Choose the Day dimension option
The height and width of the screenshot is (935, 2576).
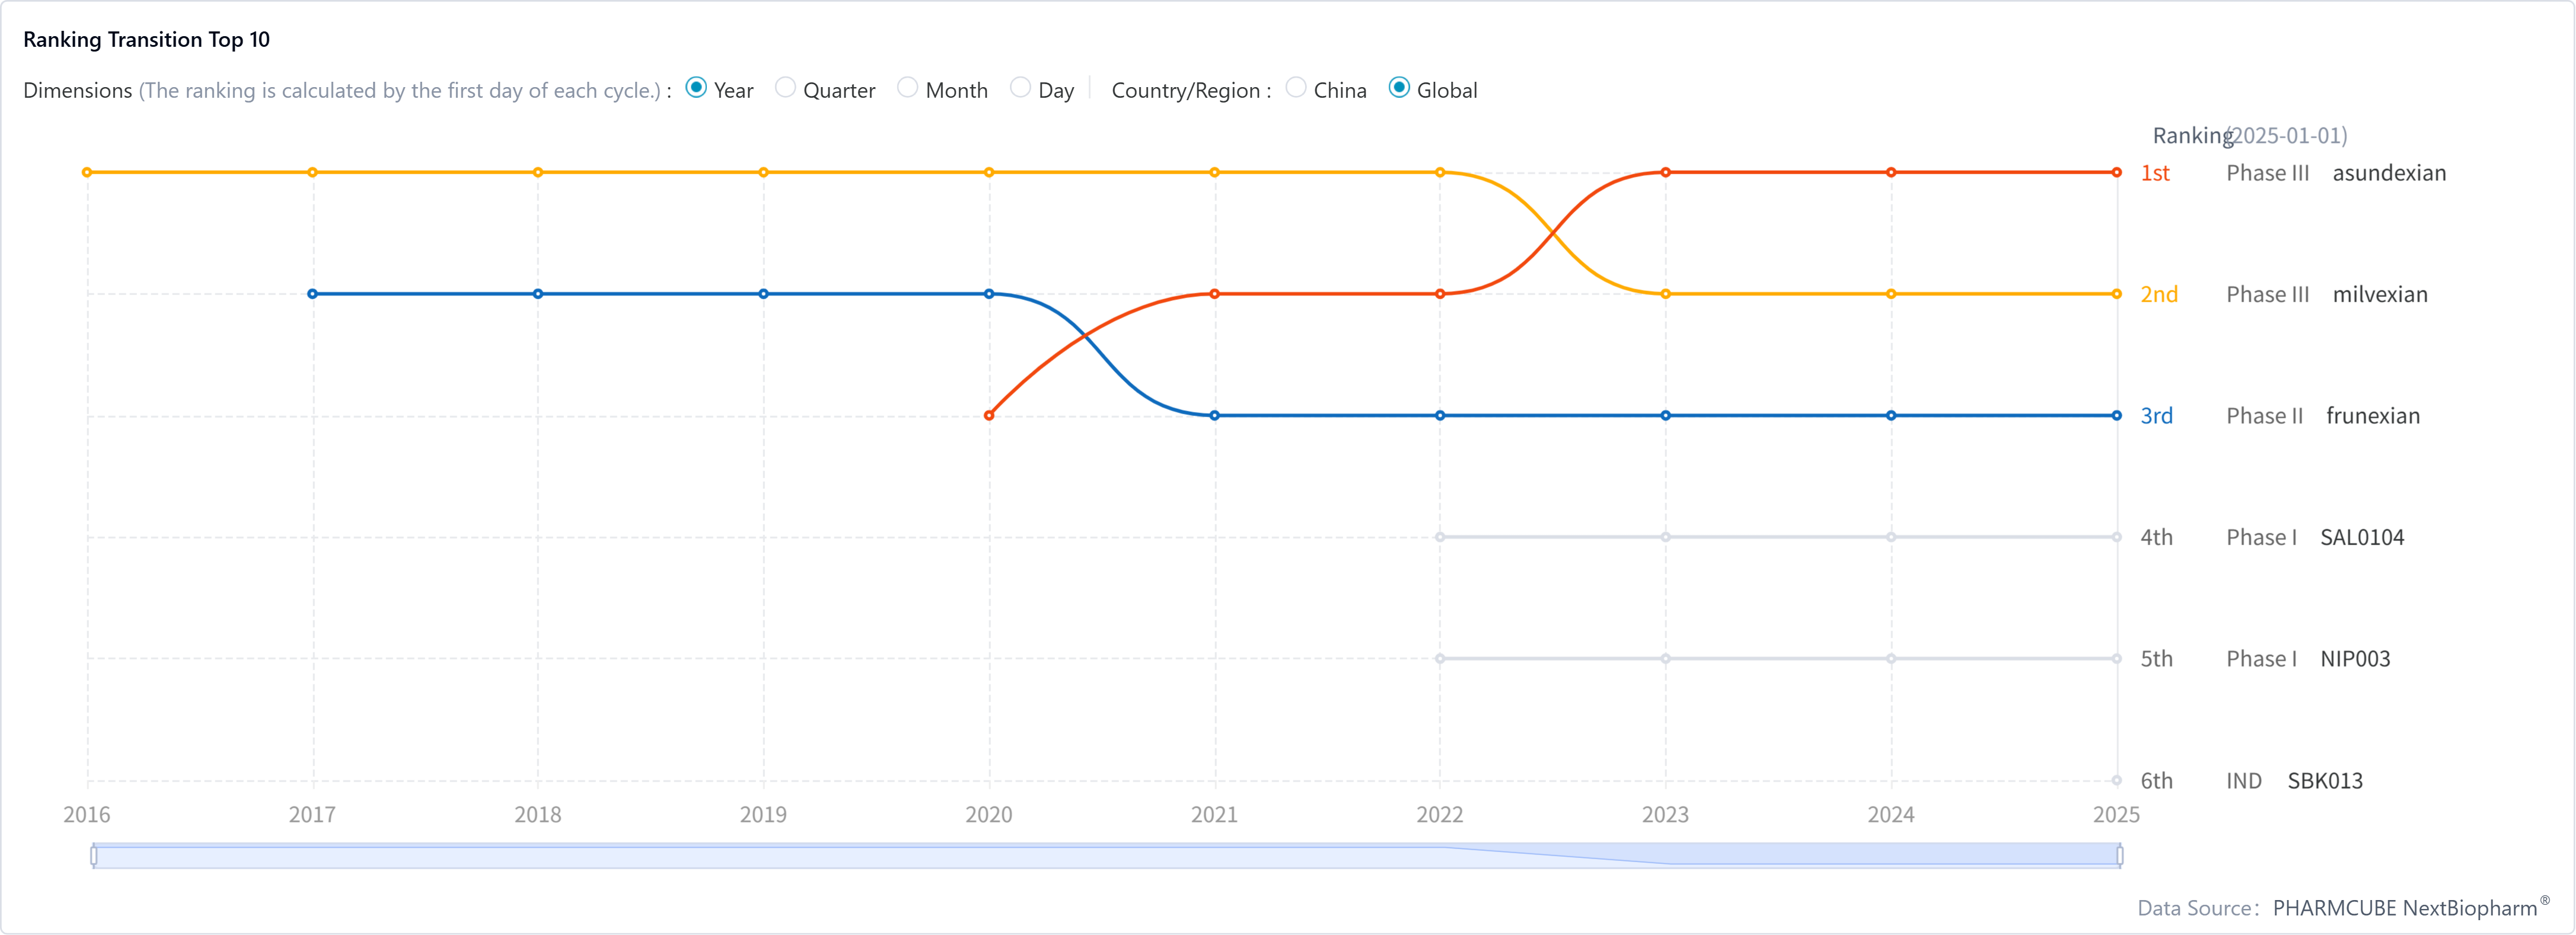point(1020,89)
